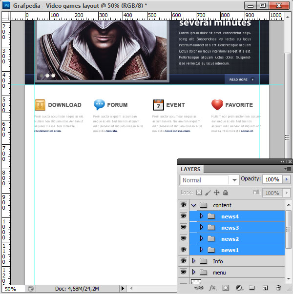Collapse Layers panel to icons double arrow
Viewport: 293px width, 294px height.
point(282,161)
